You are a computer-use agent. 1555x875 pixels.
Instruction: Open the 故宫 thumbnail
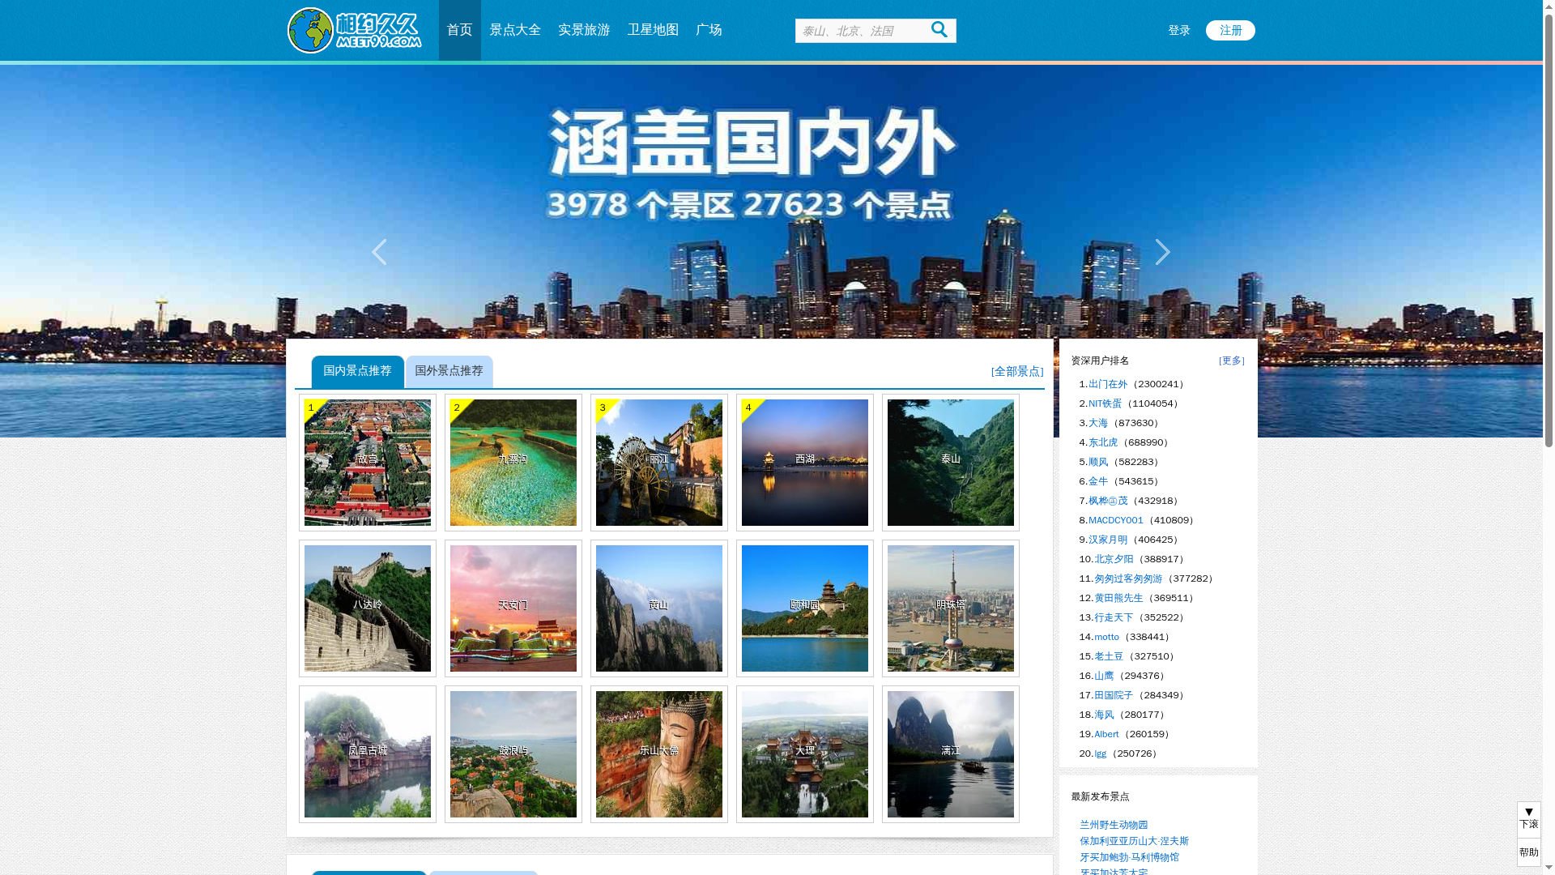click(368, 463)
